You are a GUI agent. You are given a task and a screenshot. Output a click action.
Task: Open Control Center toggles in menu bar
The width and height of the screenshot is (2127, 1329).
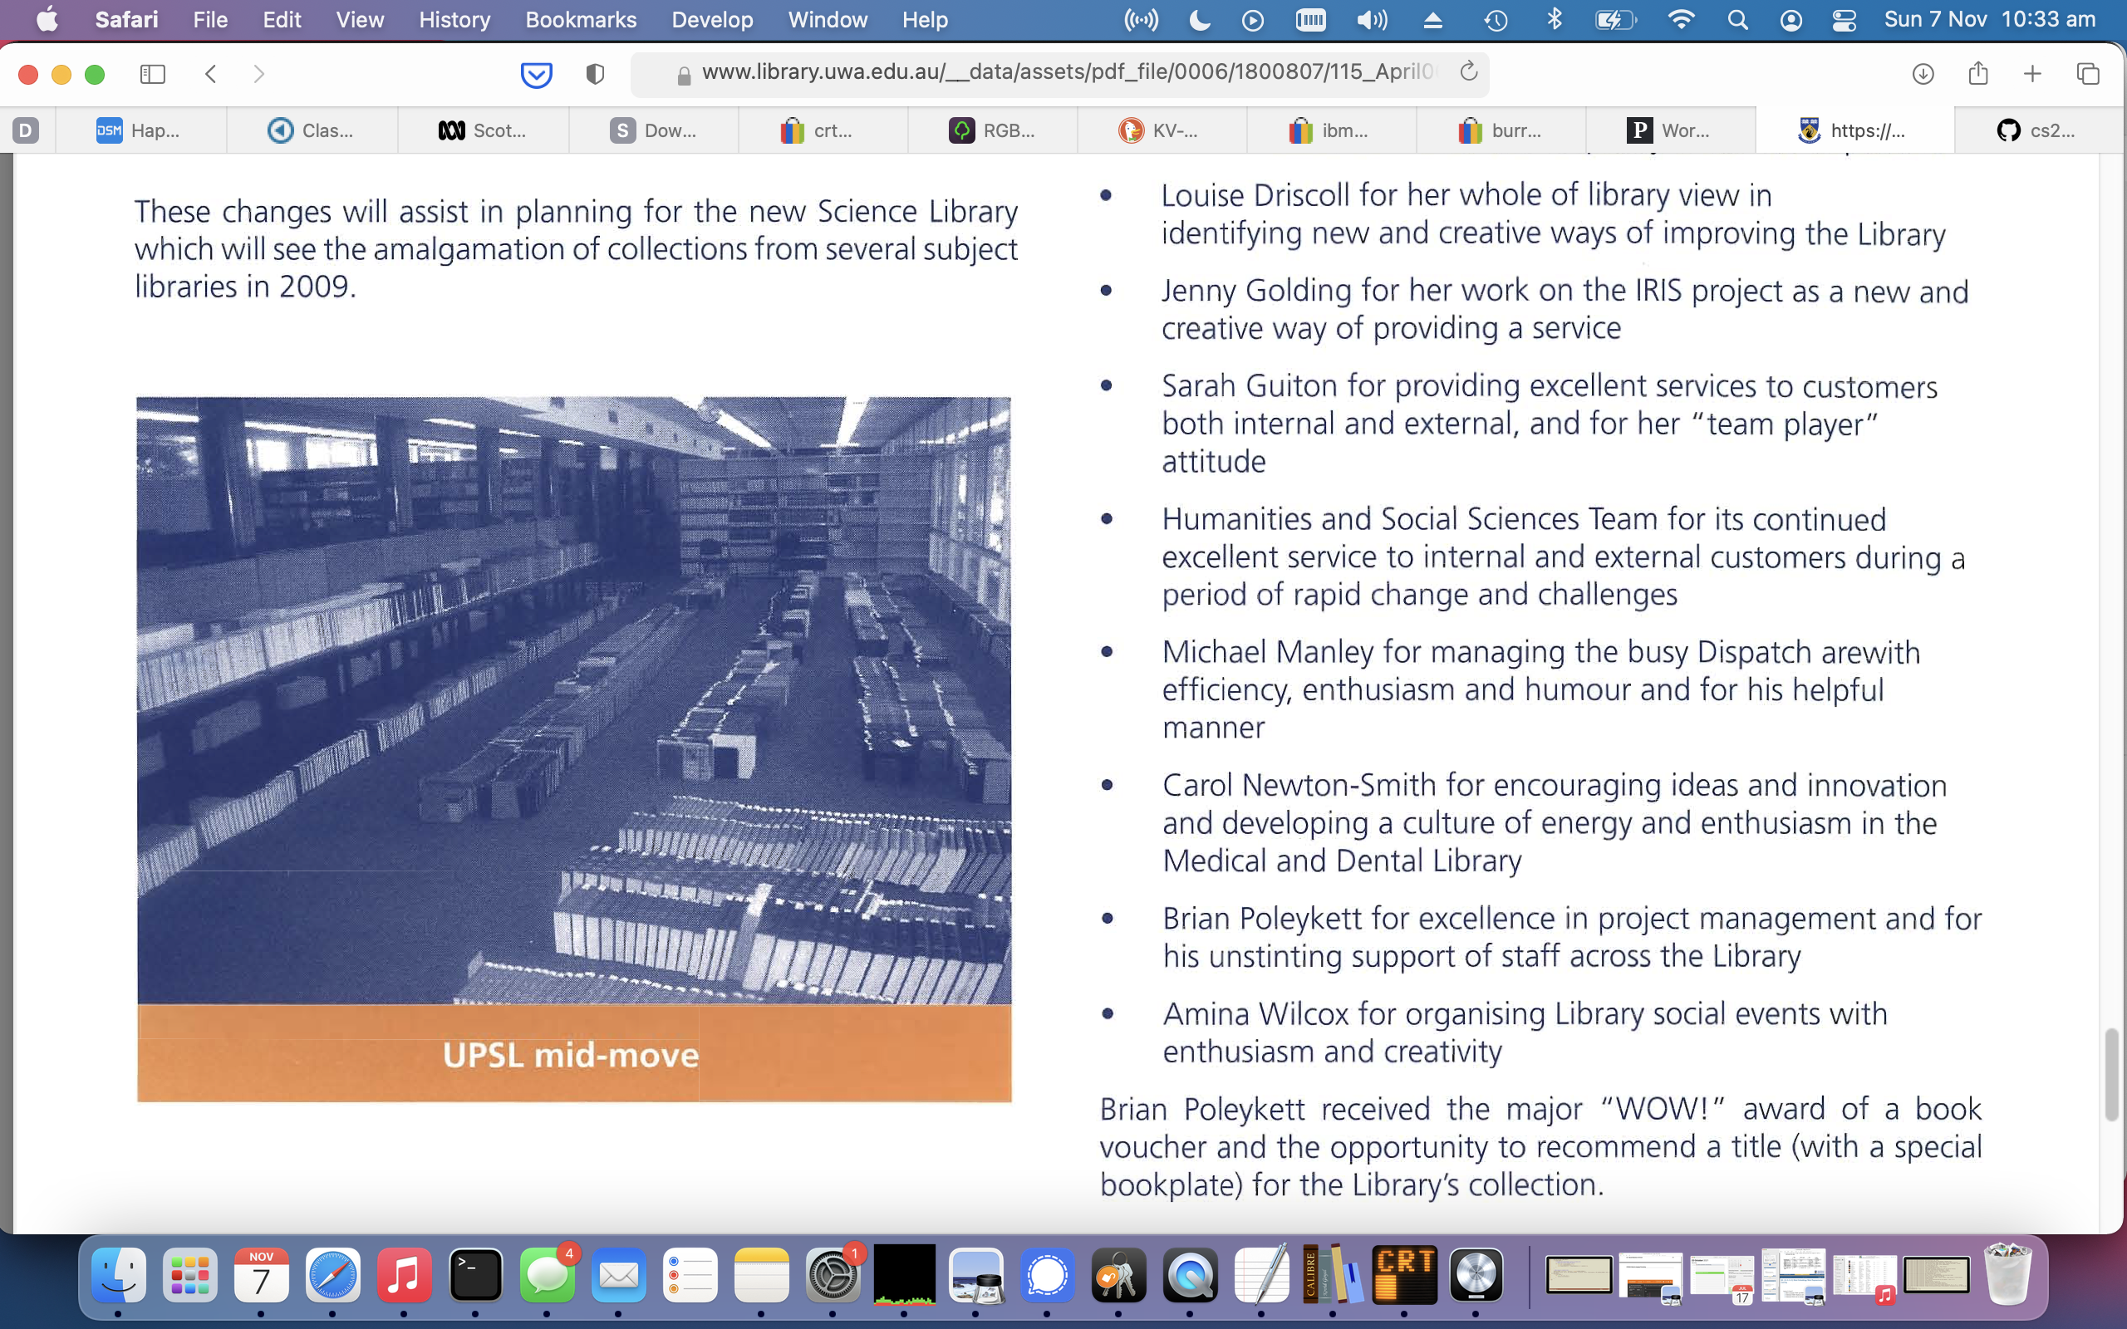1844,19
